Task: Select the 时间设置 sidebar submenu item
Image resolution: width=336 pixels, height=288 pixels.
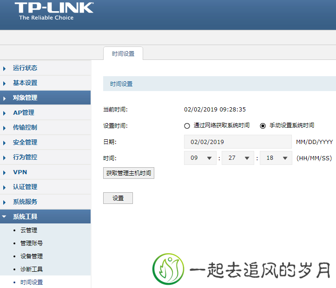Action: click(32, 282)
